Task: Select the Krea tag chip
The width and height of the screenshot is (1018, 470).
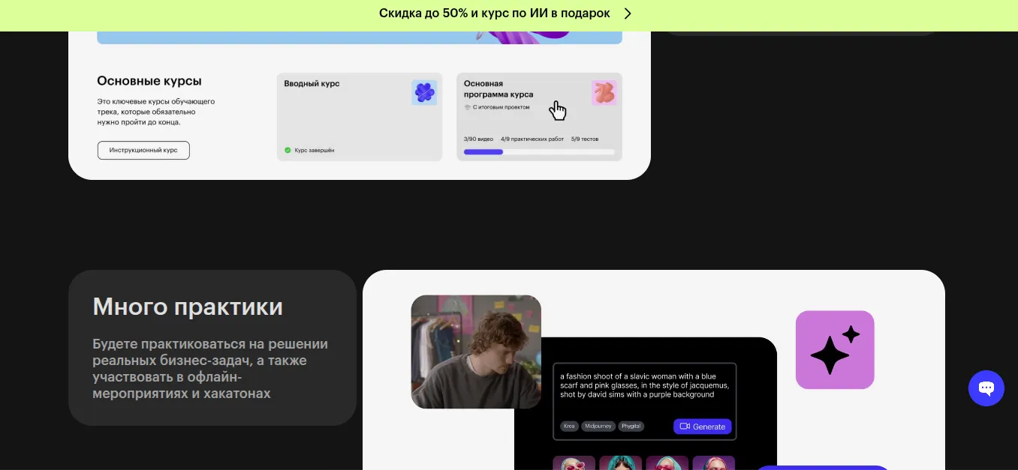Action: (569, 427)
